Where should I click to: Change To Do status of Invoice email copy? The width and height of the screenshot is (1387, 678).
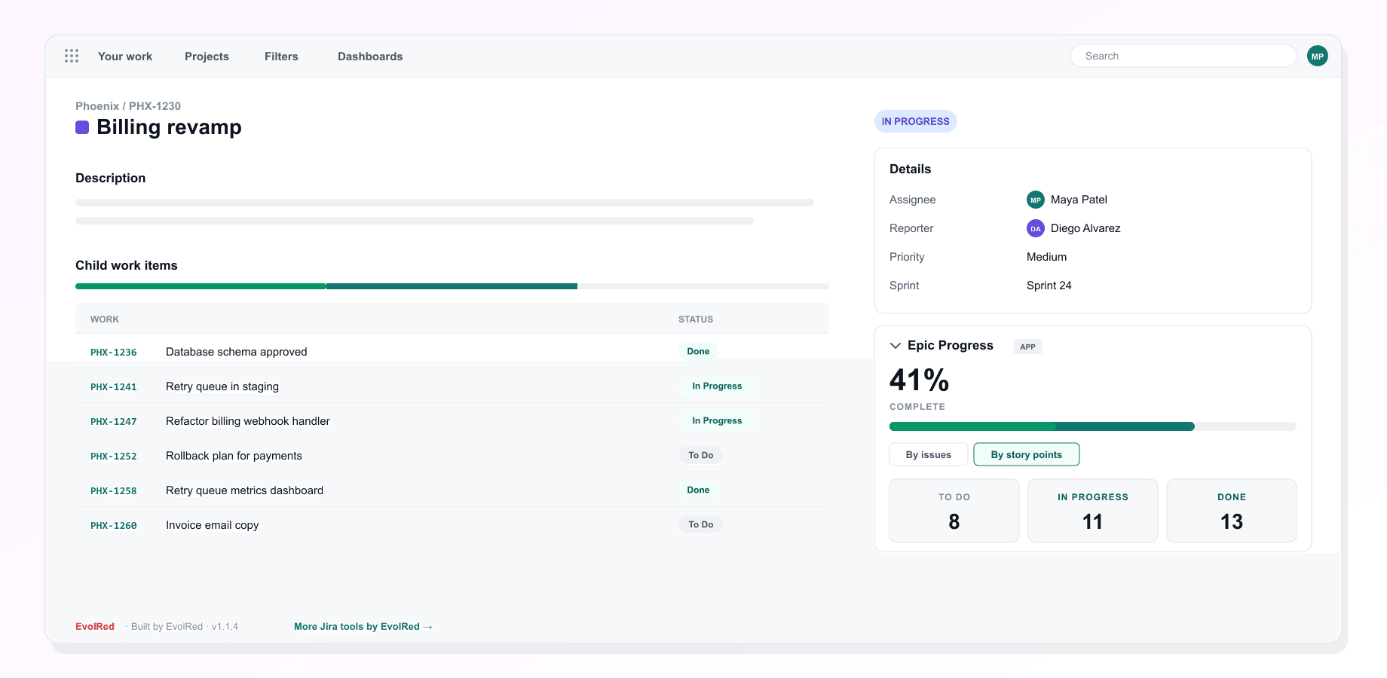[701, 524]
